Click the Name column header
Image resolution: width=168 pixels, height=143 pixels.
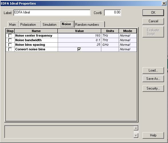(36, 31)
